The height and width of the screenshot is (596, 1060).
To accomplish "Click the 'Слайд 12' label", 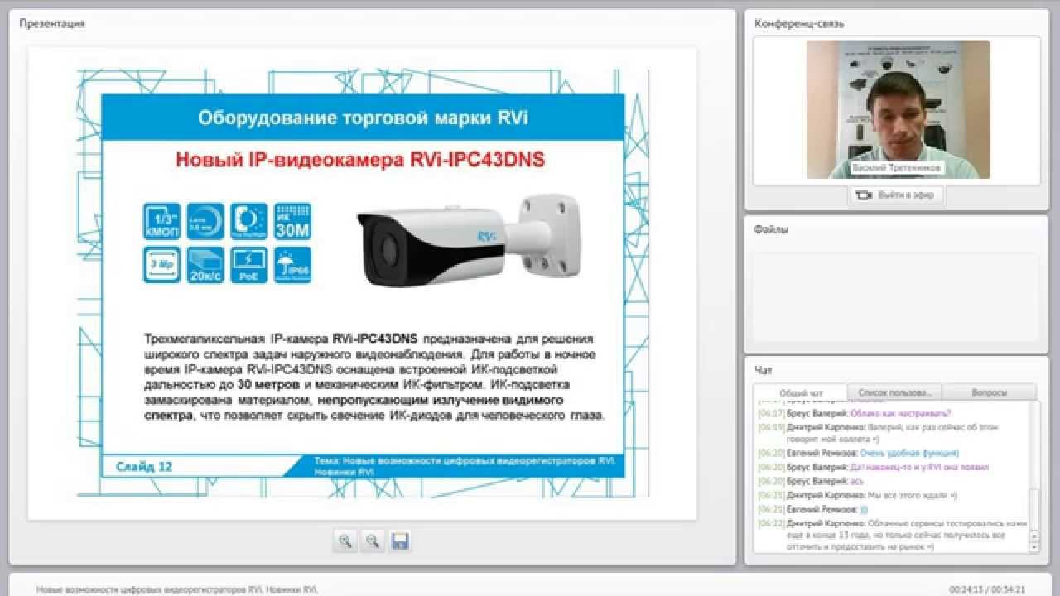I will [144, 467].
